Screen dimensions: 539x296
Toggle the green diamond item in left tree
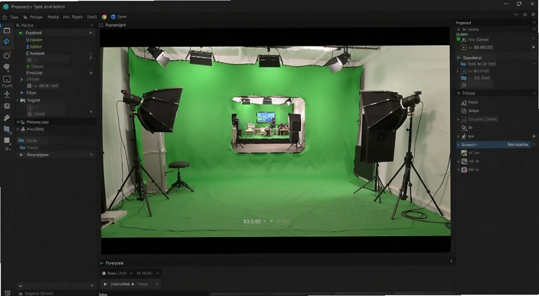pos(28,67)
